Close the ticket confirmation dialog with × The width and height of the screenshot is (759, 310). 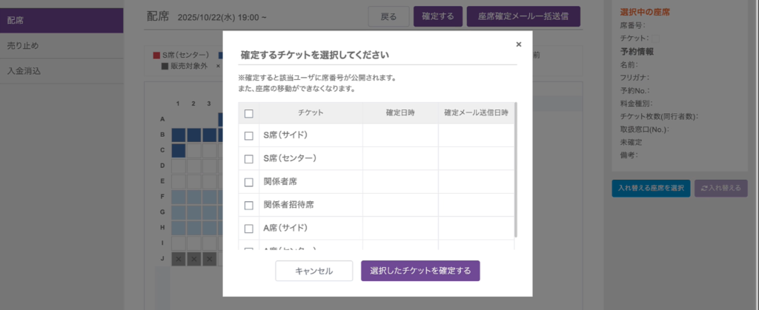click(518, 44)
